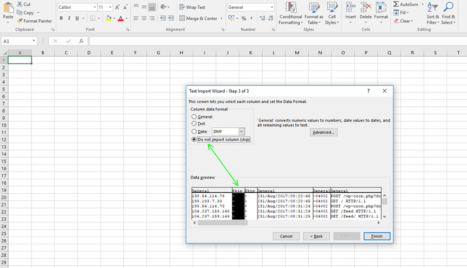This screenshot has height=268, width=467.
Task: Select the Date column format option
Action: point(194,132)
